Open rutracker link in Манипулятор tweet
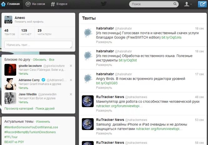This screenshot has width=208, height=145. click(119, 106)
